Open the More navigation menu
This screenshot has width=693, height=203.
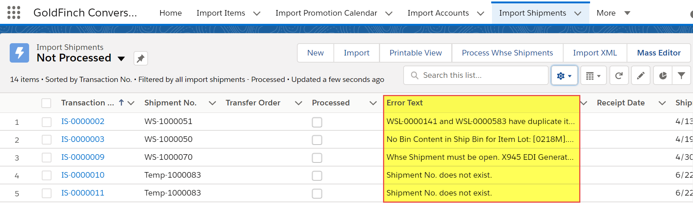613,13
